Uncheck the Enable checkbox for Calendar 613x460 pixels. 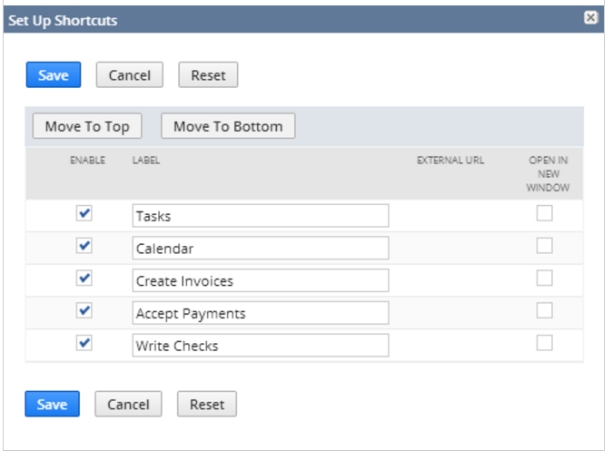pos(84,246)
